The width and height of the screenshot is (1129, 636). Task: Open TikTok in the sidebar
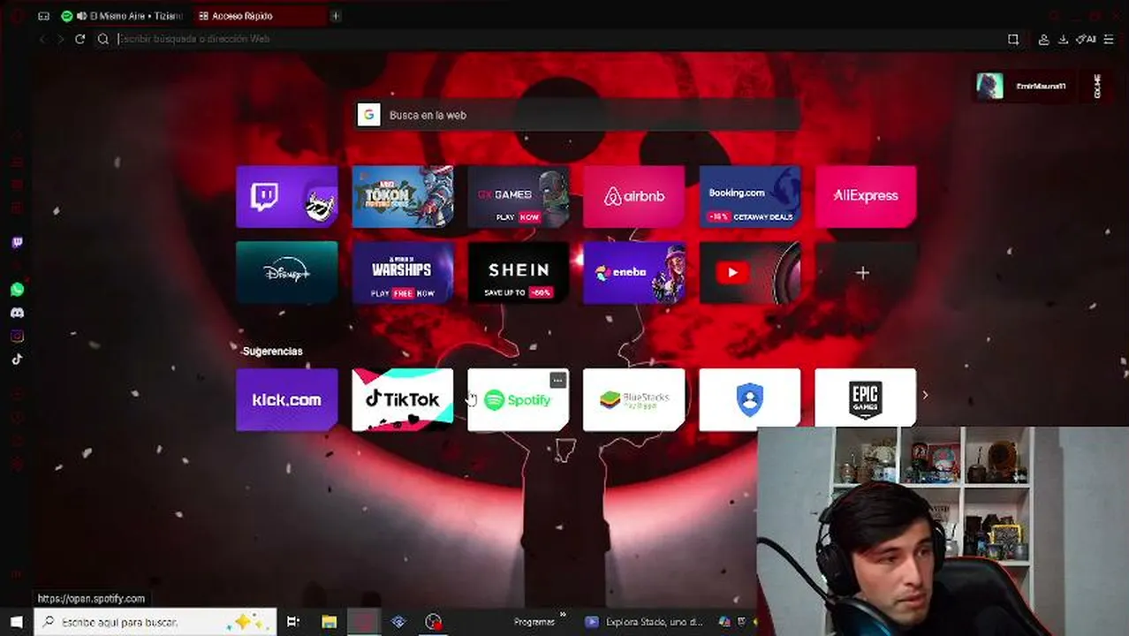click(x=17, y=359)
